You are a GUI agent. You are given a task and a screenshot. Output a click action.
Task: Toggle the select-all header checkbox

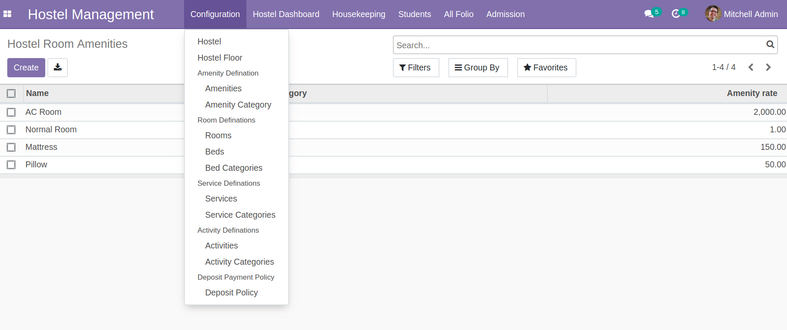click(11, 93)
